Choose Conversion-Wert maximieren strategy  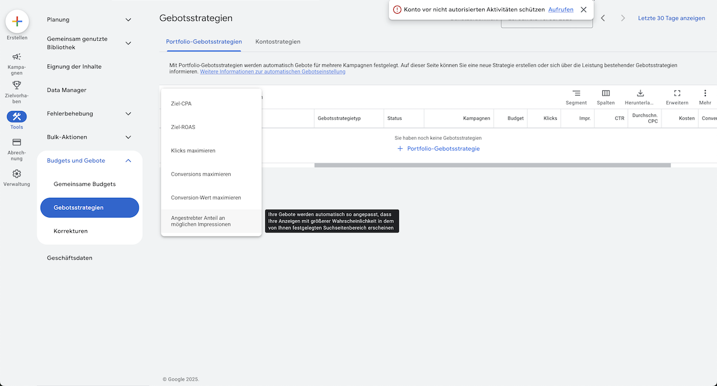212,197
